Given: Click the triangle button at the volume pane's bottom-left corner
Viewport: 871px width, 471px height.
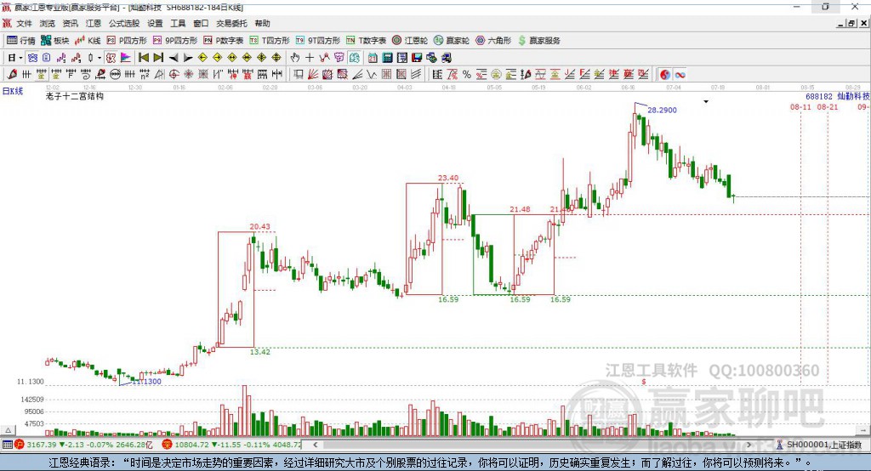Looking at the screenshot, I should 8,430.
